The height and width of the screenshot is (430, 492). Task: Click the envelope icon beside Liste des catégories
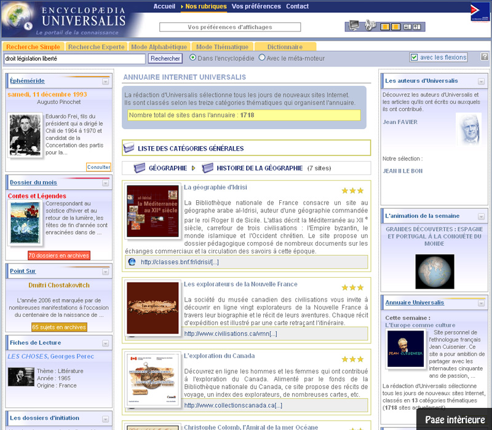129,147
